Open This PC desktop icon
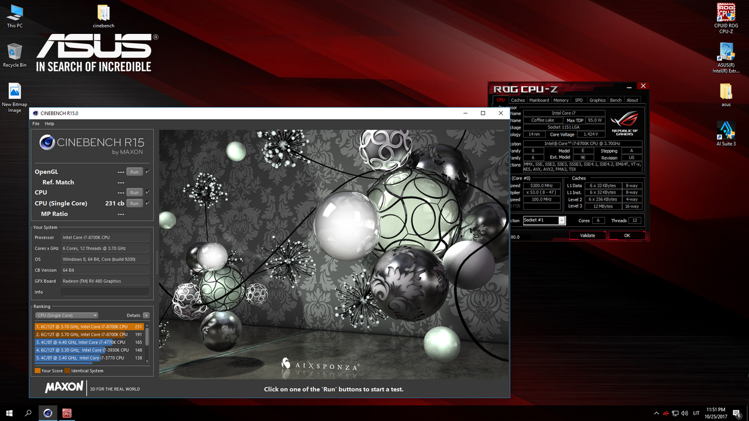749x421 pixels. click(x=15, y=16)
